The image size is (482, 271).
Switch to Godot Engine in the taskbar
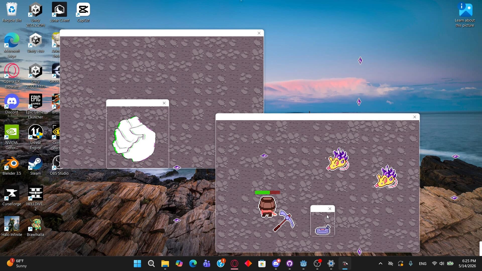(x=304, y=263)
